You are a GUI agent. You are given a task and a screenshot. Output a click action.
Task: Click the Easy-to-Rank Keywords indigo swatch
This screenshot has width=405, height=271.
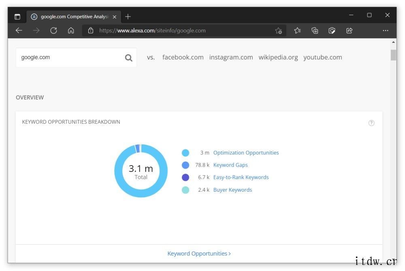(x=185, y=178)
